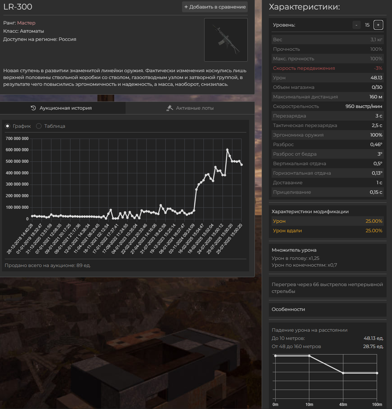This screenshot has height=409, width=392.
Task: Select the График radio button
Action: 7,126
